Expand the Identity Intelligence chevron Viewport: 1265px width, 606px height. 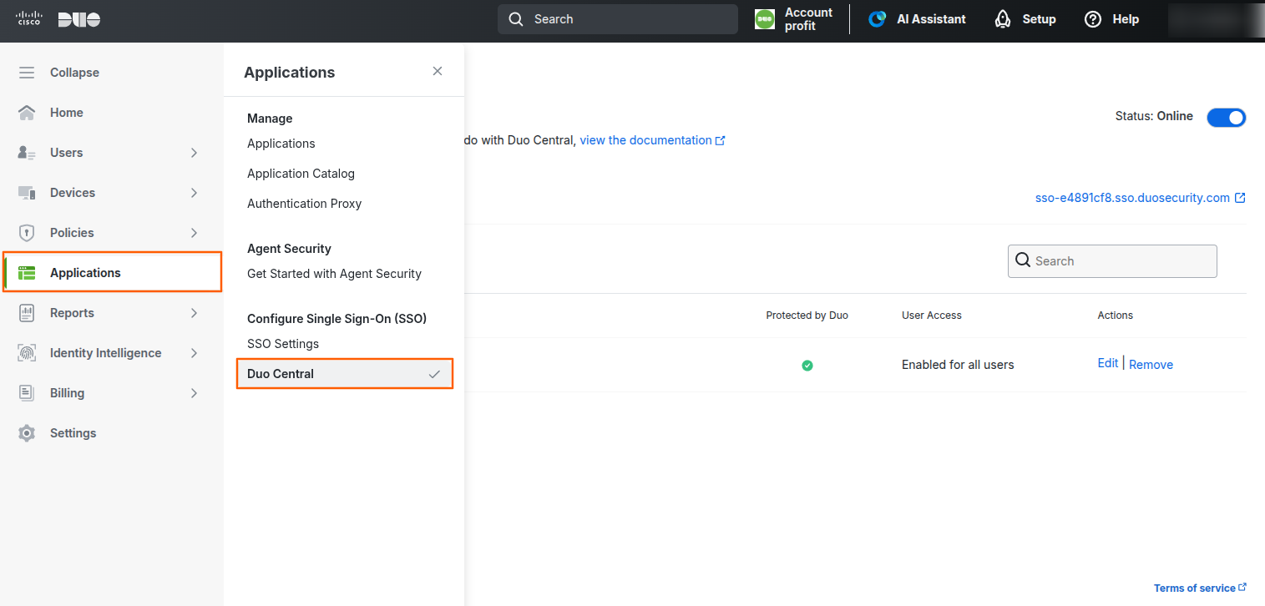[x=194, y=353]
